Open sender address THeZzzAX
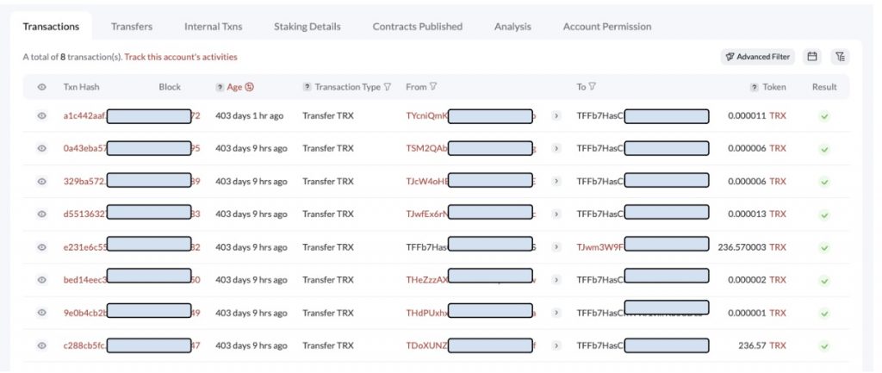The height and width of the screenshot is (373, 882). pyautogui.click(x=427, y=280)
